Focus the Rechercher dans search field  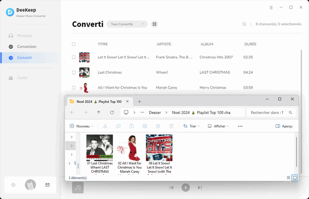click(271, 112)
